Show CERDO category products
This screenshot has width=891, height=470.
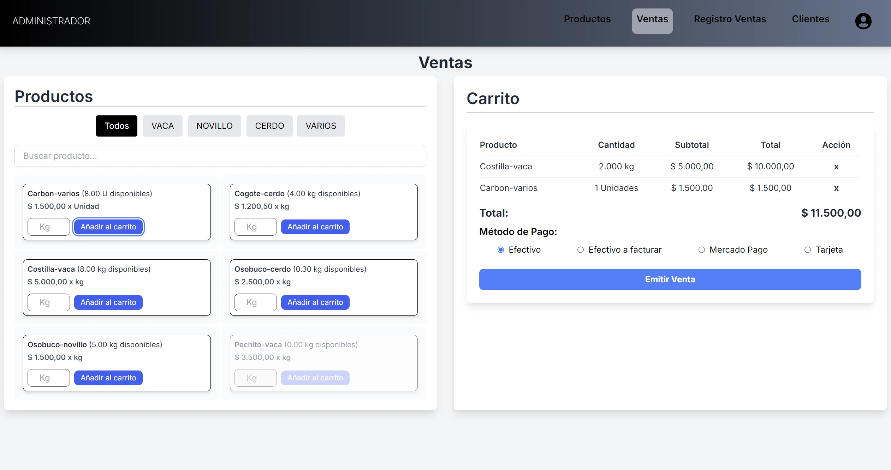pyautogui.click(x=269, y=126)
